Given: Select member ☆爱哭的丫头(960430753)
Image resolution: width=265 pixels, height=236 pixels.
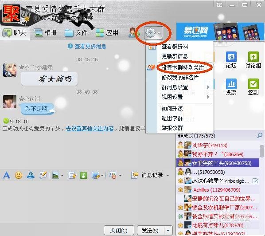Looking at the screenshot, I should pyautogui.click(x=218, y=163).
